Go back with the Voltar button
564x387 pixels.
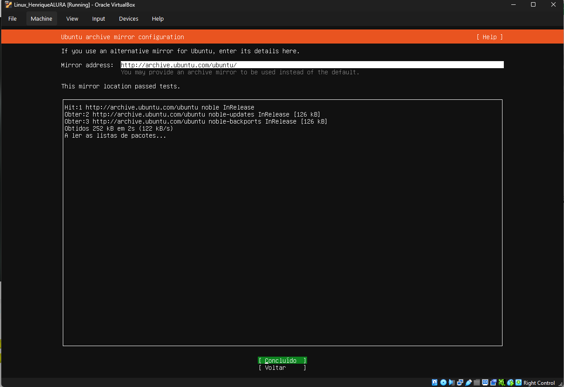pyautogui.click(x=282, y=368)
